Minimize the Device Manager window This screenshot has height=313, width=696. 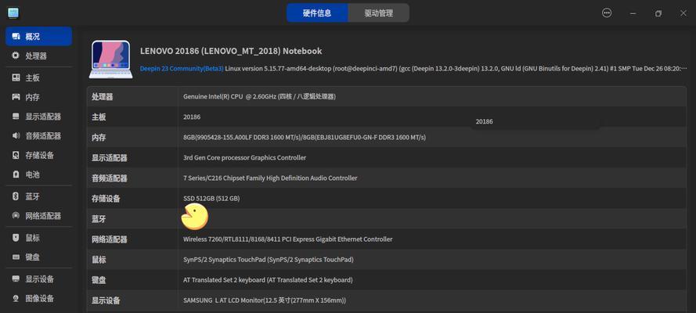coord(633,13)
